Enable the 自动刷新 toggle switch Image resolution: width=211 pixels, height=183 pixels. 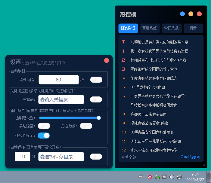(x=96, y=80)
